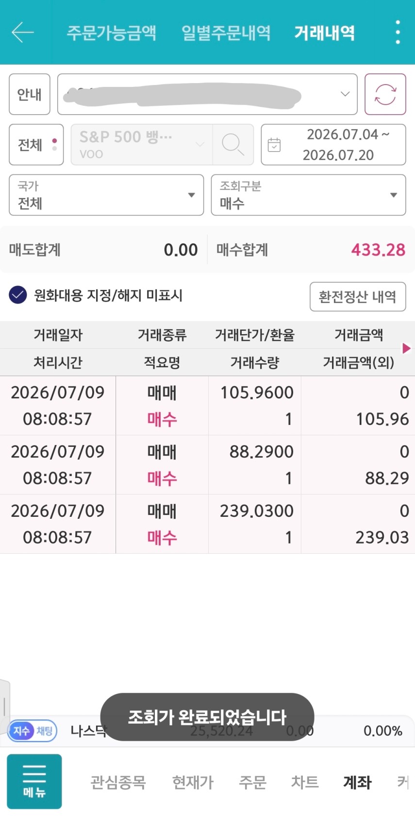The image size is (415, 816).
Task: Tap the 지수 채팅 toggle badge
Action: click(x=33, y=731)
